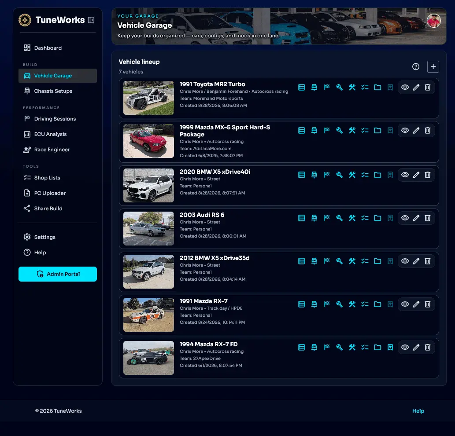Viewport: 455px width, 436px height.
Task: Click the wrench icon for 2003 Audi RS 6
Action: tap(339, 218)
